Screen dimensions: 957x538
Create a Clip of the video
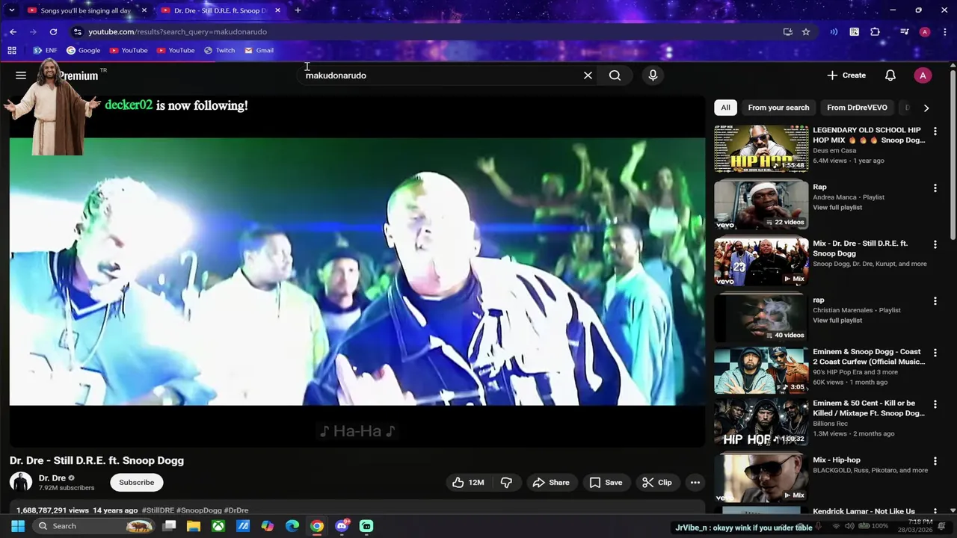coord(657,483)
